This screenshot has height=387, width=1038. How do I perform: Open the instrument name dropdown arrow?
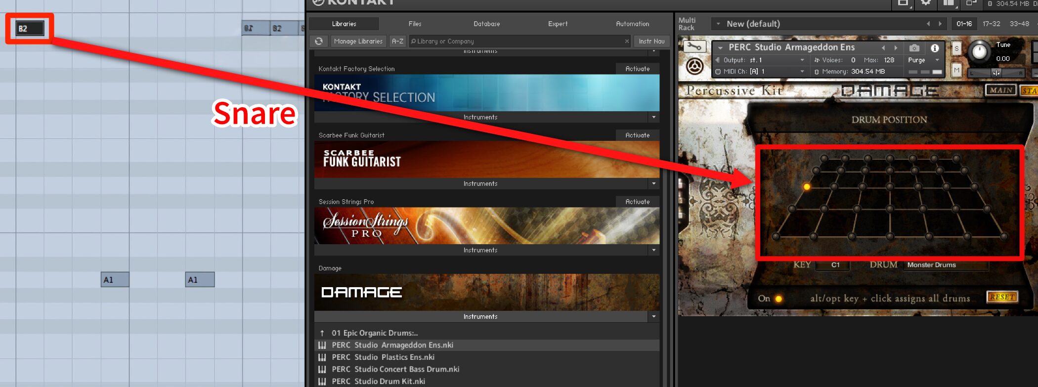point(720,48)
